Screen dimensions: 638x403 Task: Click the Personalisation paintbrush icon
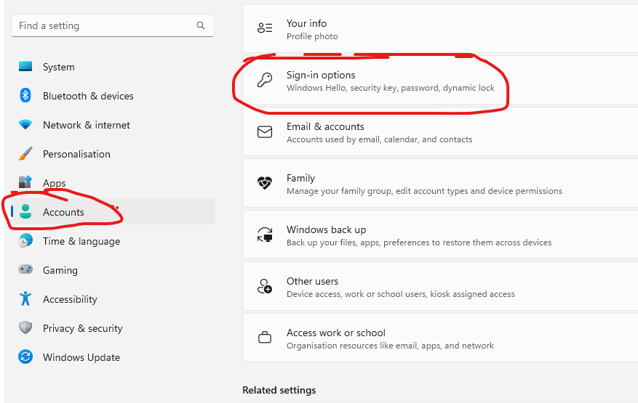pyautogui.click(x=25, y=153)
